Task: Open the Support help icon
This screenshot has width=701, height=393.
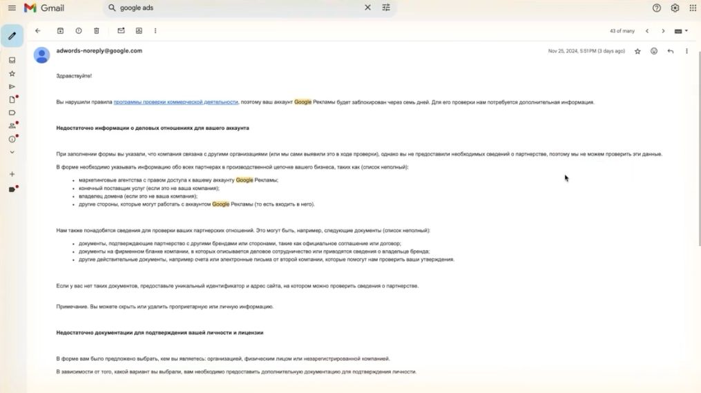Action: tap(656, 8)
